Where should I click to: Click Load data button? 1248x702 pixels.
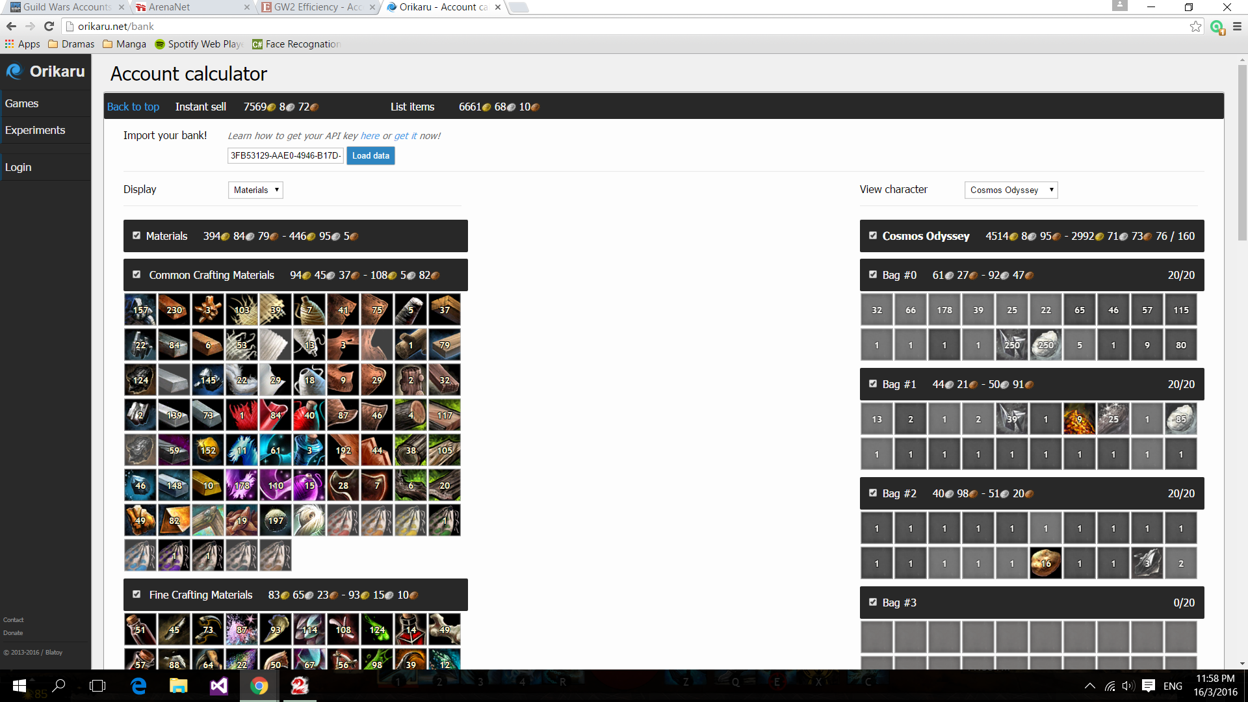click(370, 155)
